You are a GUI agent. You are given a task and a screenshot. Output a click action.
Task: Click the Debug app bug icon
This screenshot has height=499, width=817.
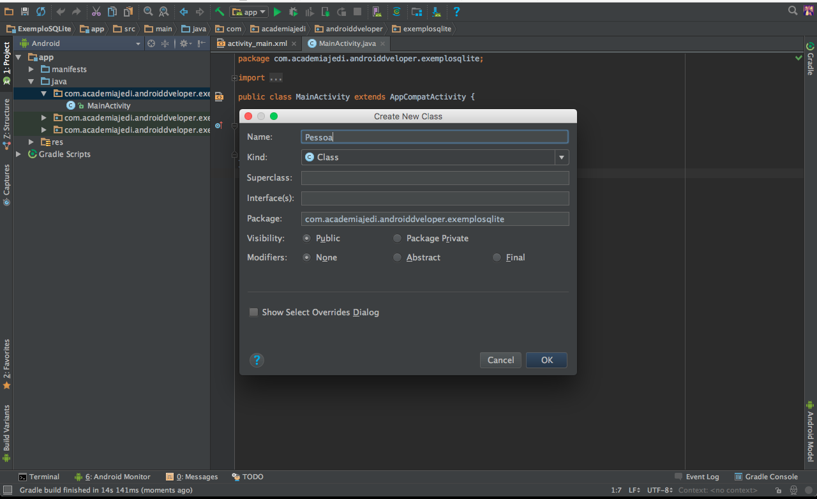pos(293,11)
